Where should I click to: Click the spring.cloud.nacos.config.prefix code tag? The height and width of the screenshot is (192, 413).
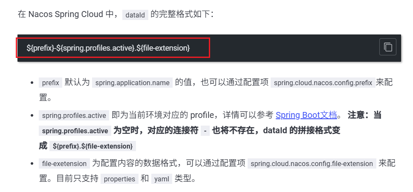pyautogui.click(x=323, y=83)
